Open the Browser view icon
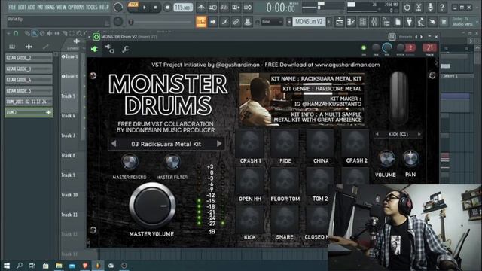This screenshot has width=482, height=271. point(386,22)
